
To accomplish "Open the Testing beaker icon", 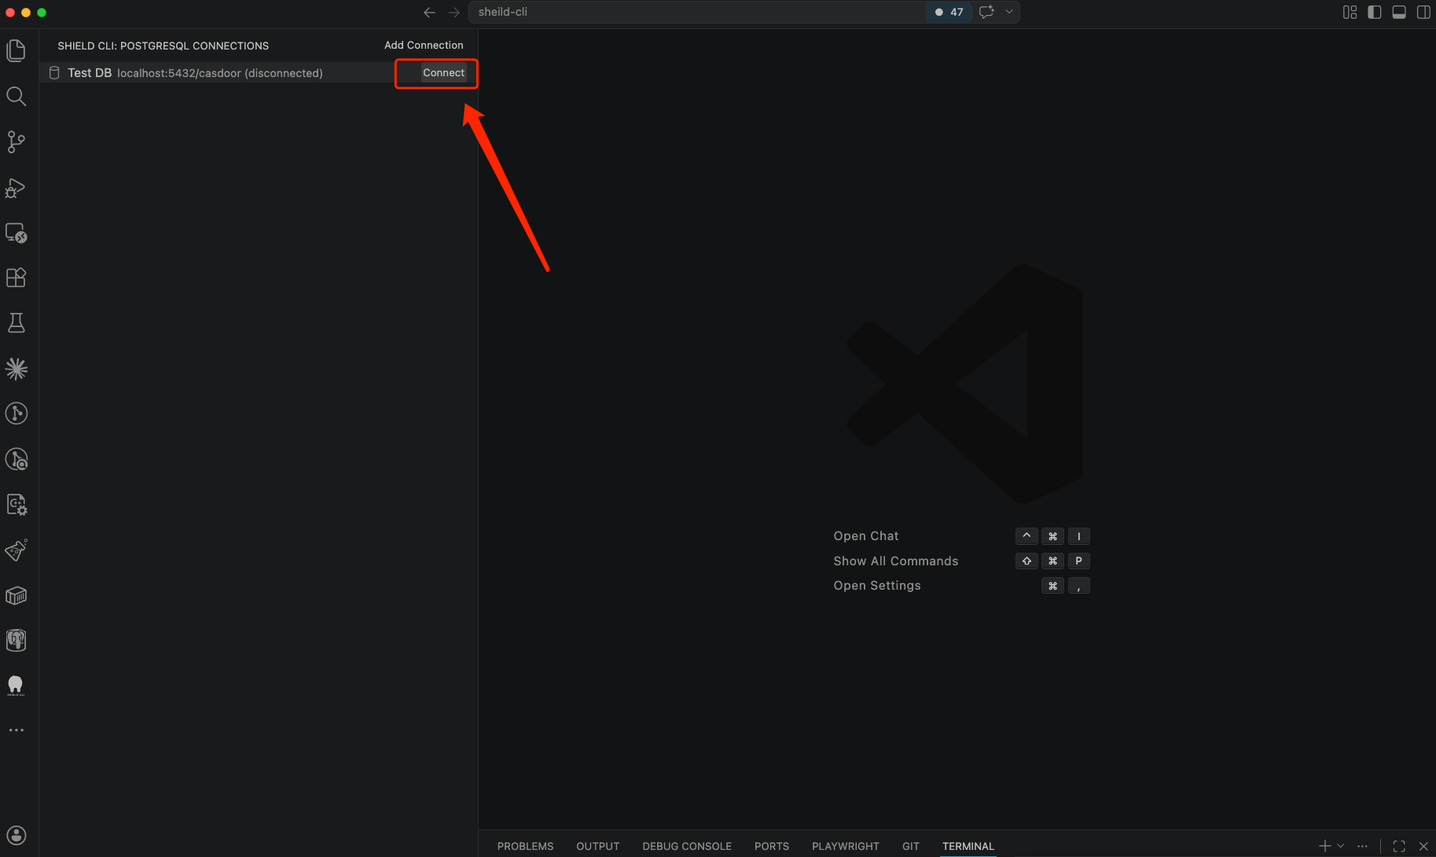I will pyautogui.click(x=16, y=323).
